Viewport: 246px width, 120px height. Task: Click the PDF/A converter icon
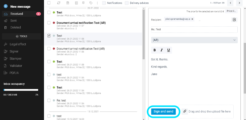click(x=6, y=73)
